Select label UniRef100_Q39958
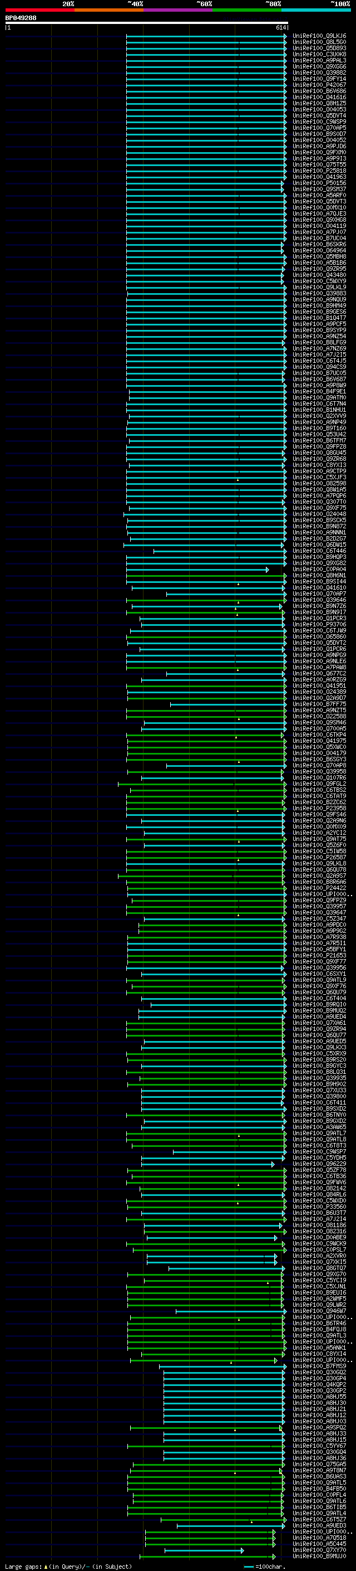The height and width of the screenshot is (1571, 356). [319, 772]
